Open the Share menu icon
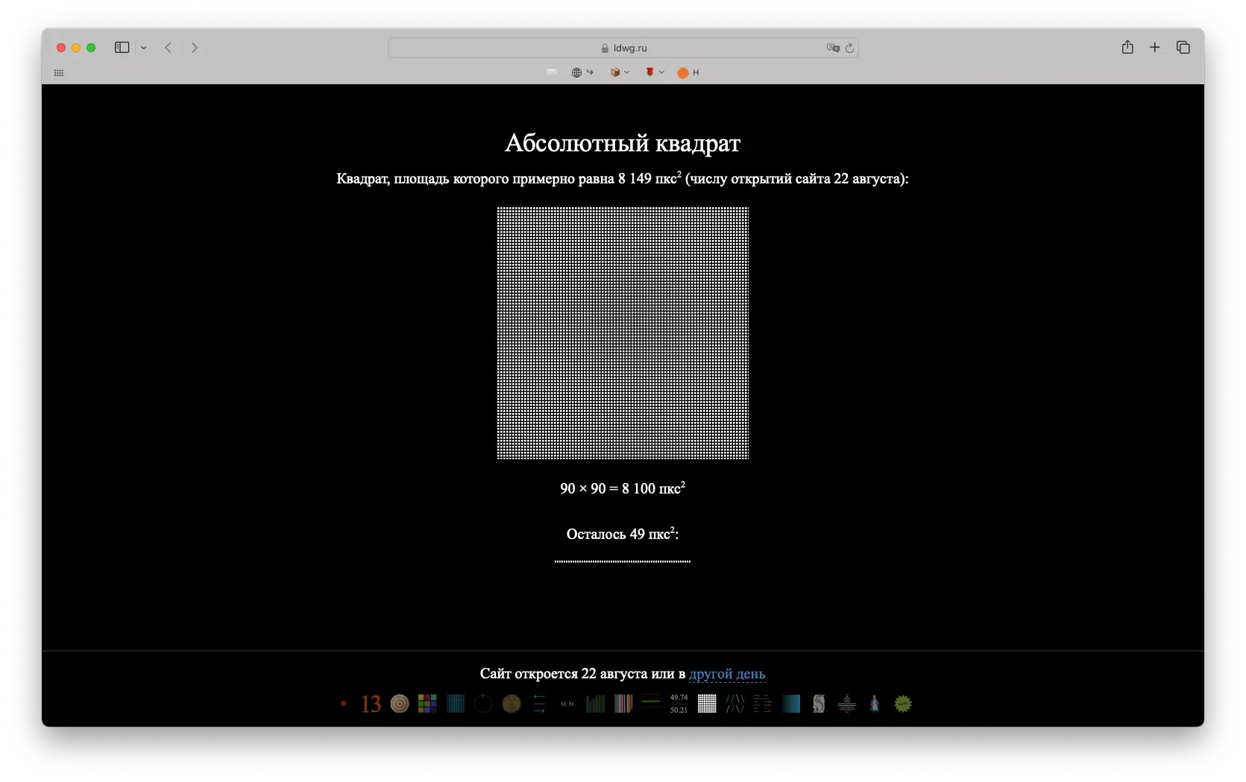 [x=1127, y=47]
